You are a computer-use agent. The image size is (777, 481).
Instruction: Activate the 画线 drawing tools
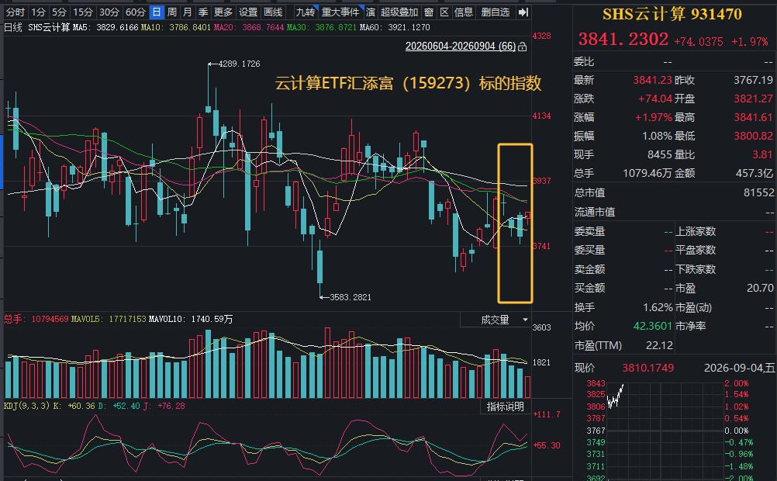pos(273,12)
